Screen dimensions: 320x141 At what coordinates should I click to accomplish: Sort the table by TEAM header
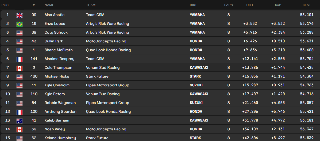pyautogui.click(x=91, y=5)
